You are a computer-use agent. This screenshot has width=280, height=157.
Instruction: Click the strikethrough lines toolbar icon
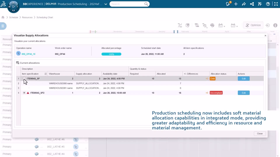[180, 25]
